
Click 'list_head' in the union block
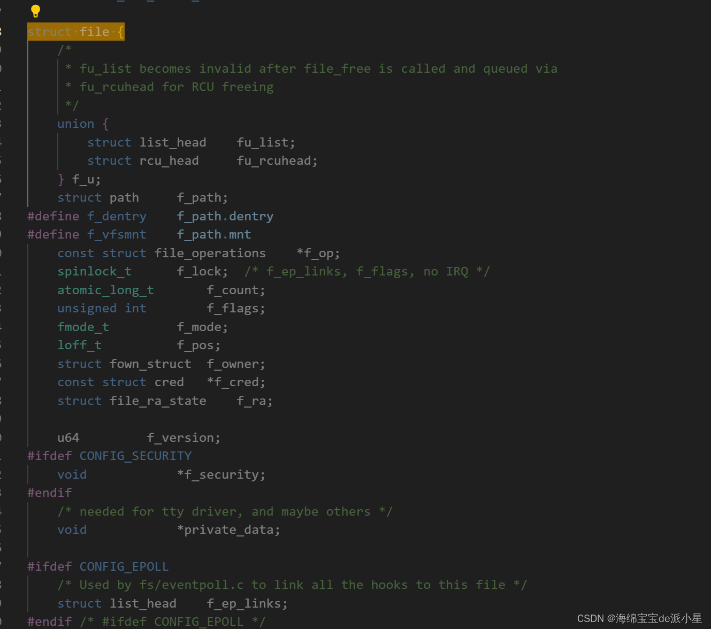tap(173, 142)
